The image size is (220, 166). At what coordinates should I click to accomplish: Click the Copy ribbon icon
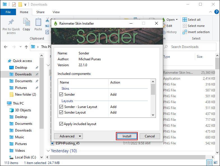click(x=27, y=22)
